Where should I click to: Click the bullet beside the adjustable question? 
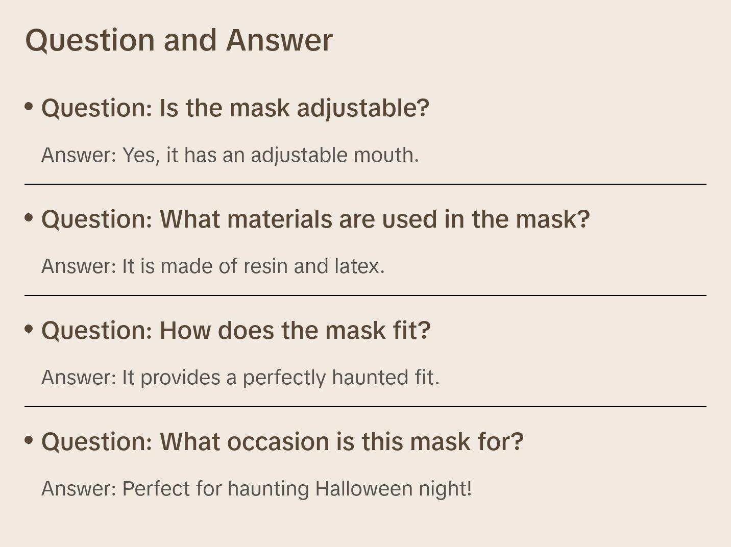29,107
